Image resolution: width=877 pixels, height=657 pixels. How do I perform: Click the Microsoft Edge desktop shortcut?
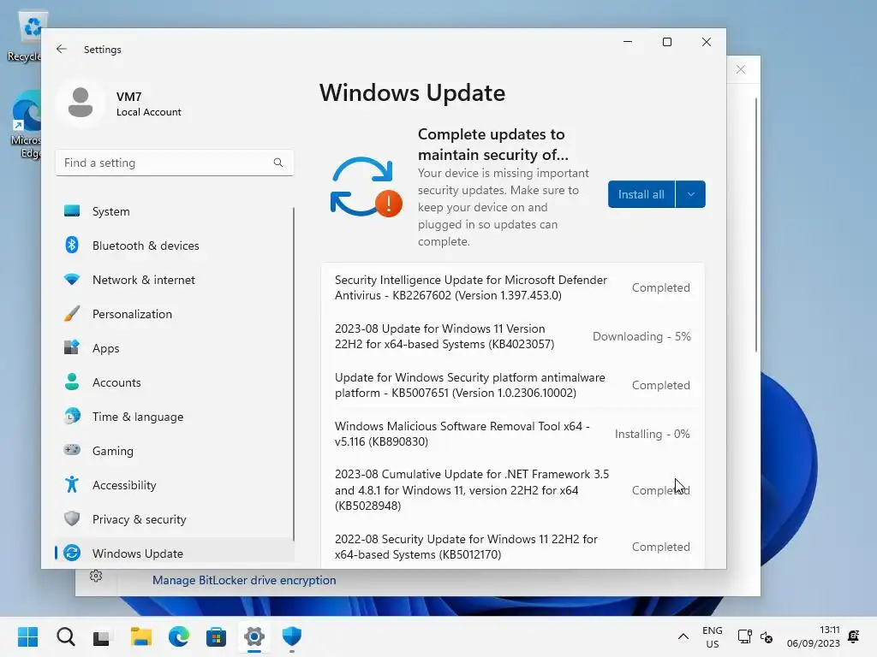pos(25,124)
